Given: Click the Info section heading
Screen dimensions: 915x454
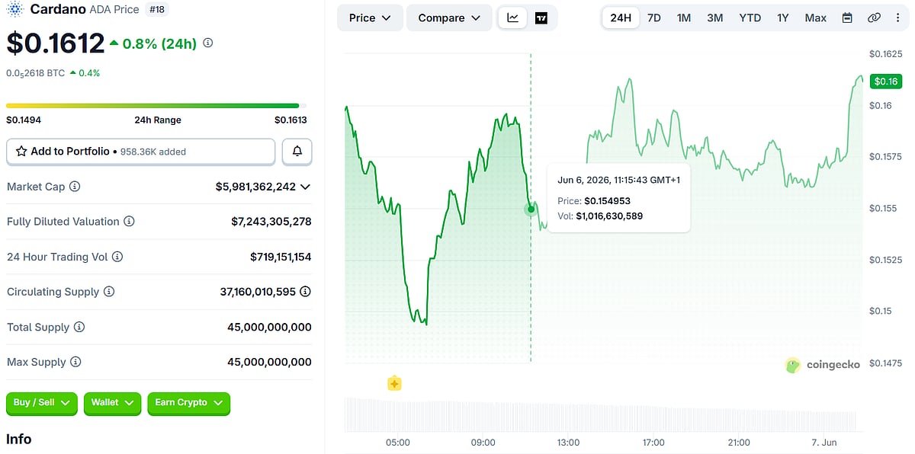Looking at the screenshot, I should (19, 439).
